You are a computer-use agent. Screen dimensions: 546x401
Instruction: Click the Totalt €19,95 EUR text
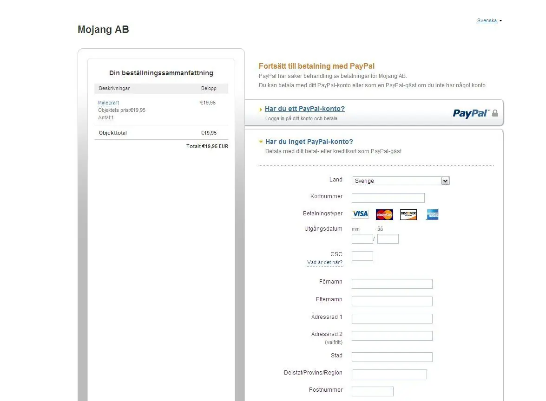pos(207,146)
